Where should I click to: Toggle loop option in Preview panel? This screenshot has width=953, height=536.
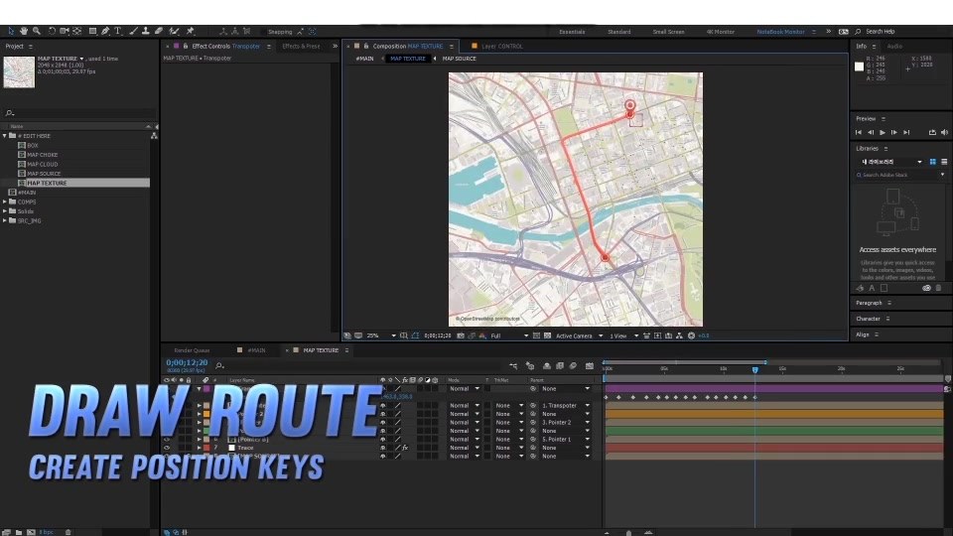pyautogui.click(x=932, y=132)
